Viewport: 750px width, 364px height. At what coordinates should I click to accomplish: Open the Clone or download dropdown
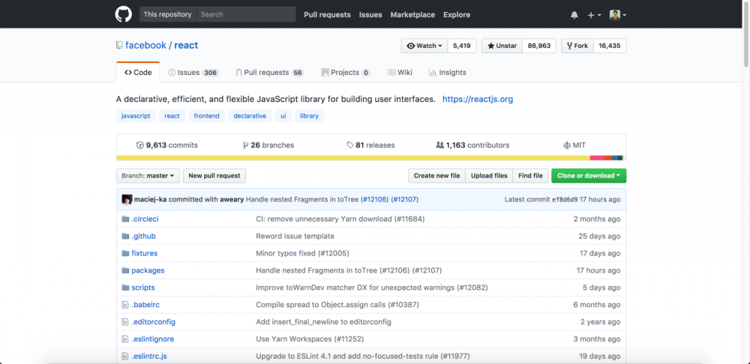click(589, 176)
